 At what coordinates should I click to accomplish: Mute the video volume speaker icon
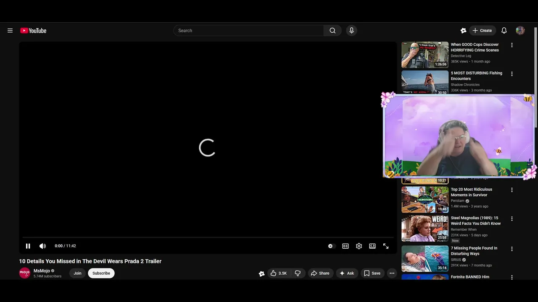[42, 246]
